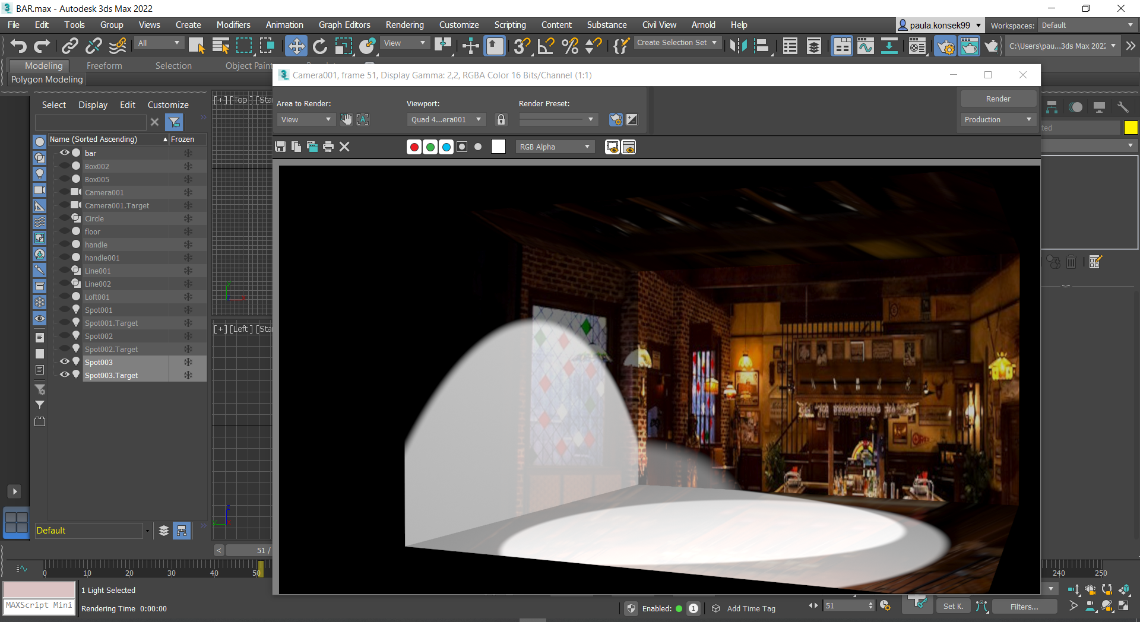Screen dimensions: 1140x622
Task: Toggle the blue channel display
Action: (446, 147)
